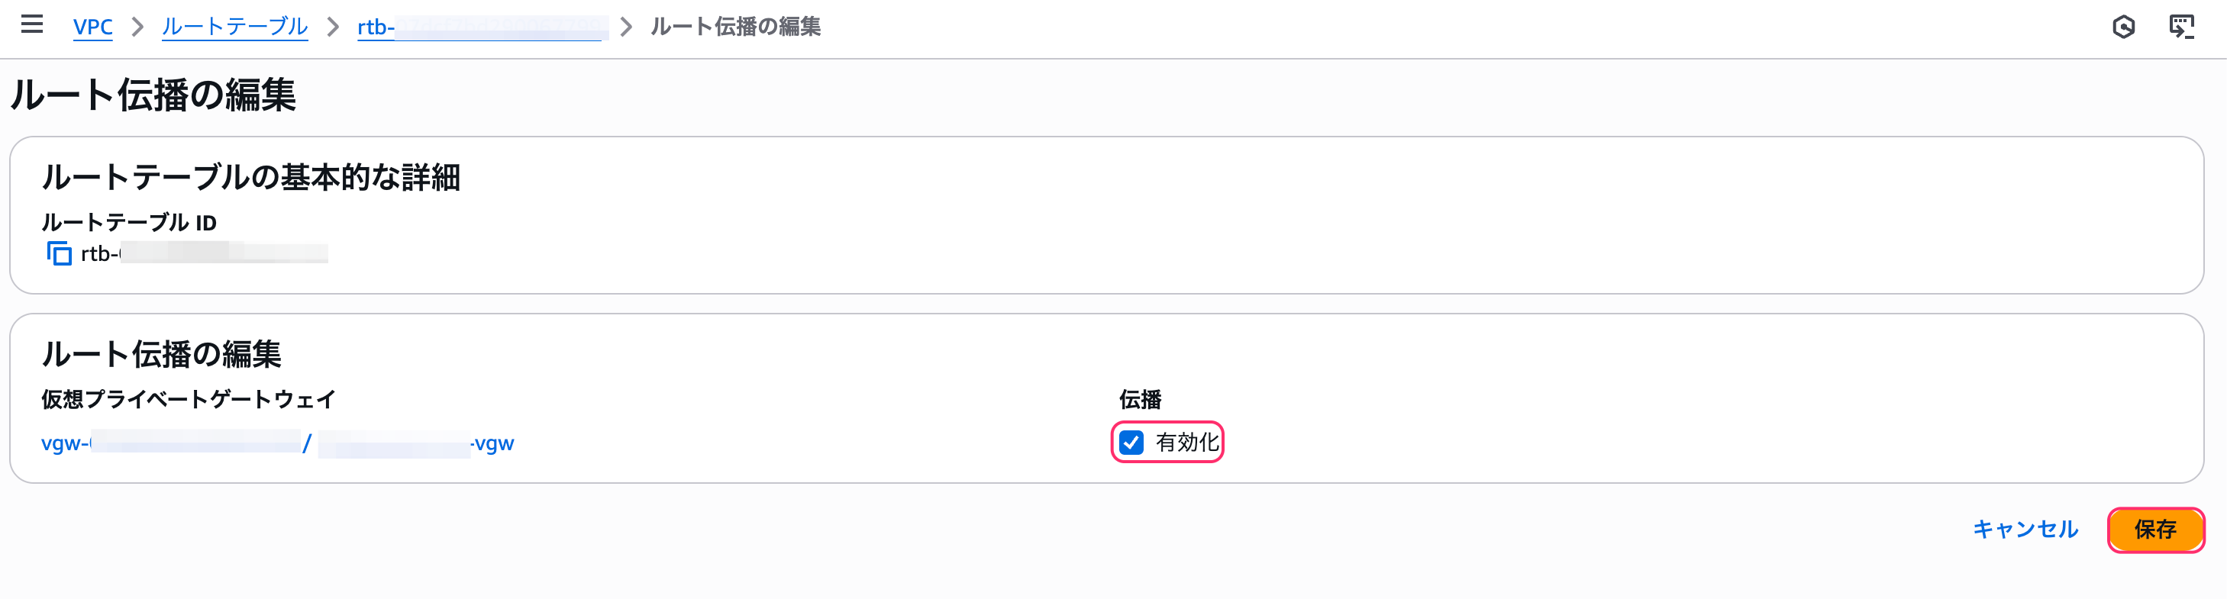Click キャンセル to discard changes
Screen dimensions: 2227x599
pos(2025,529)
